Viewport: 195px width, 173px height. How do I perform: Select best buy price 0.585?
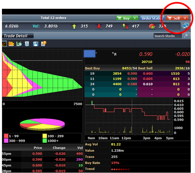tap(132, 79)
